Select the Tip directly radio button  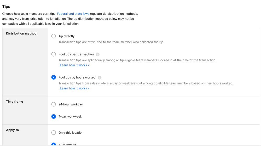[54, 36]
